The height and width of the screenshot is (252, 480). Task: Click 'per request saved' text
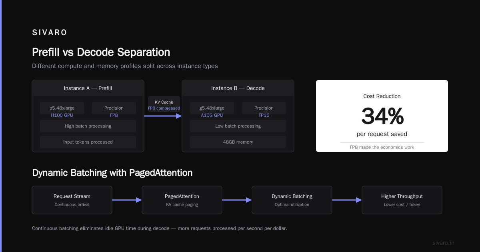point(382,134)
